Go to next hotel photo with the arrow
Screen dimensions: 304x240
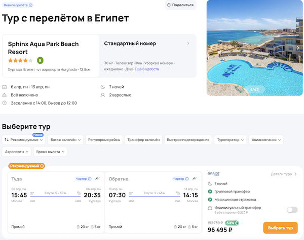tap(298, 48)
